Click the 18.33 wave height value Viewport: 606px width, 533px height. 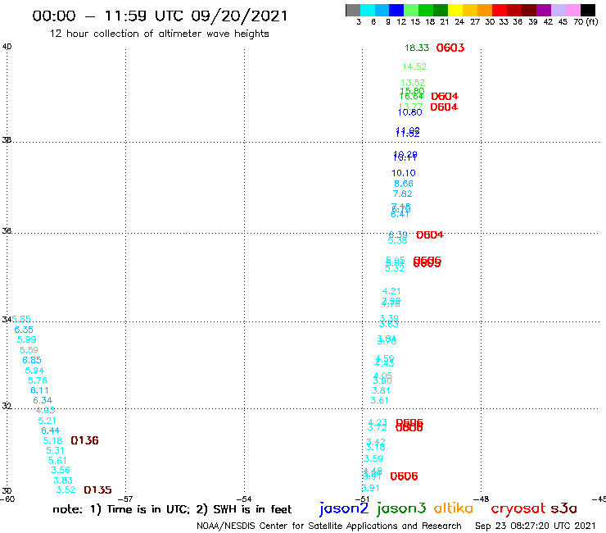(x=417, y=48)
